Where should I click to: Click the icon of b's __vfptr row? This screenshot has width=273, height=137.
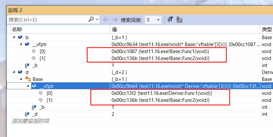click(27, 44)
